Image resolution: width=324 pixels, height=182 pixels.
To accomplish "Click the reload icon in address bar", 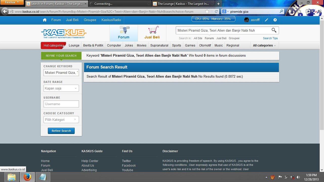I will [x=216, y=11].
